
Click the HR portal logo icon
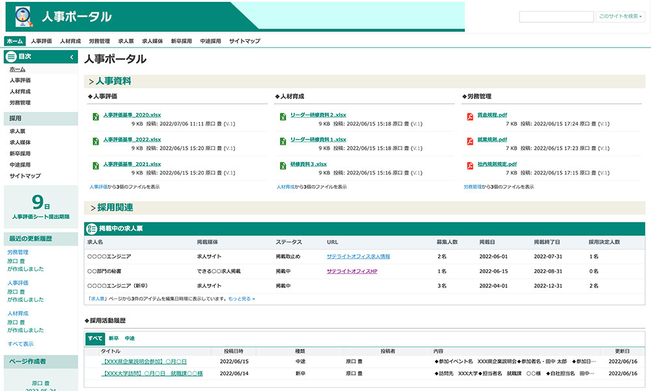23,17
